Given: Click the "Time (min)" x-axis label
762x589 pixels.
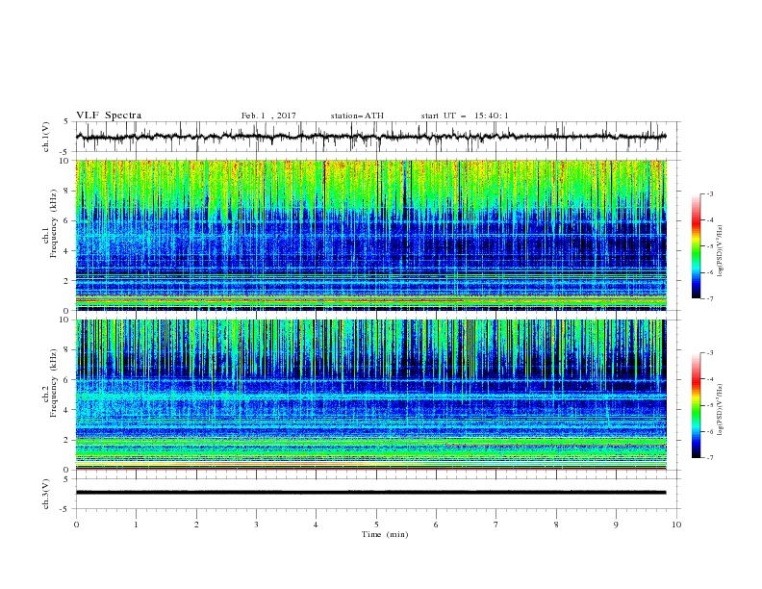Looking at the screenshot, I should point(385,534).
